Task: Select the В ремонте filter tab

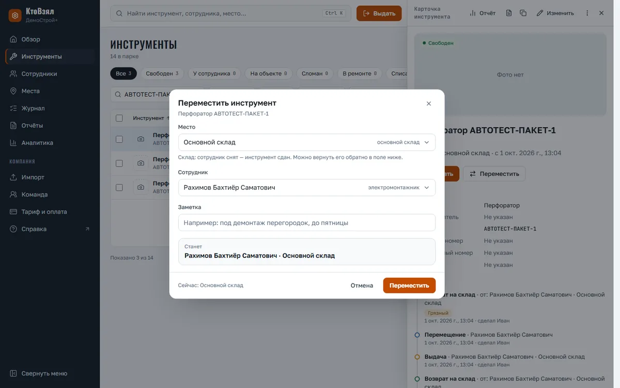Action: (x=360, y=73)
